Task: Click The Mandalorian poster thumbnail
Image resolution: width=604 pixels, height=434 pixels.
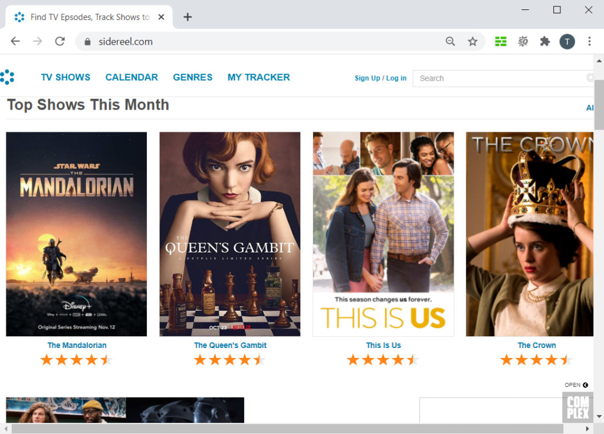Action: 76,234
